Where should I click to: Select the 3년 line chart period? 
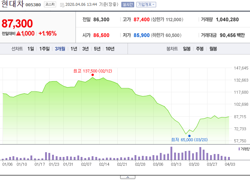point(85,49)
